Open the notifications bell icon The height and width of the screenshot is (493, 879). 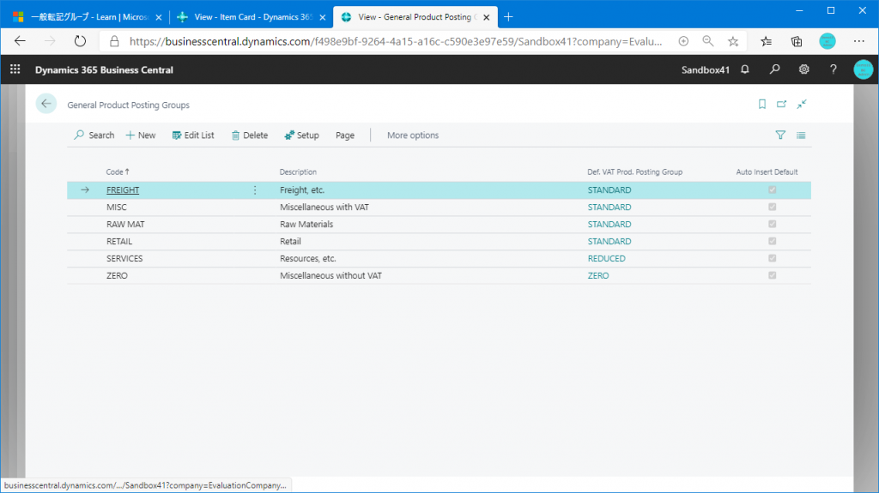(744, 69)
